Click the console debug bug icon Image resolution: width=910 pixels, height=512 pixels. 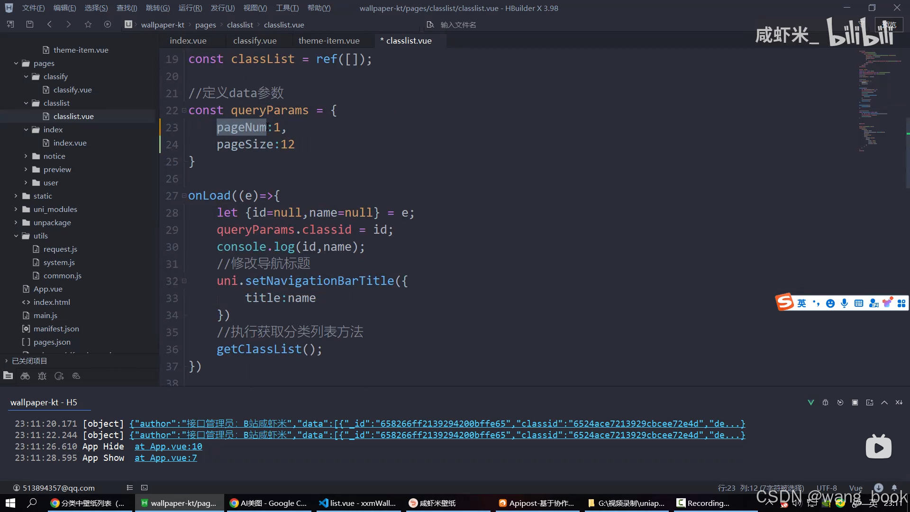(x=825, y=402)
